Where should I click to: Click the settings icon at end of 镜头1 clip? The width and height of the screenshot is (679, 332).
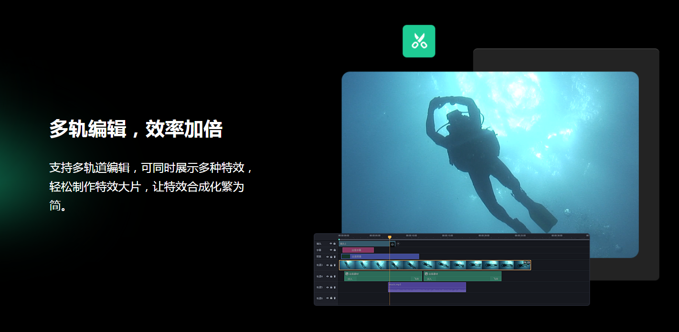(x=393, y=244)
